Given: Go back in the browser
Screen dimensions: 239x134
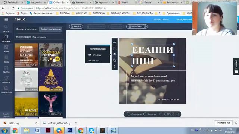Looking at the screenshot, I should [3, 8].
